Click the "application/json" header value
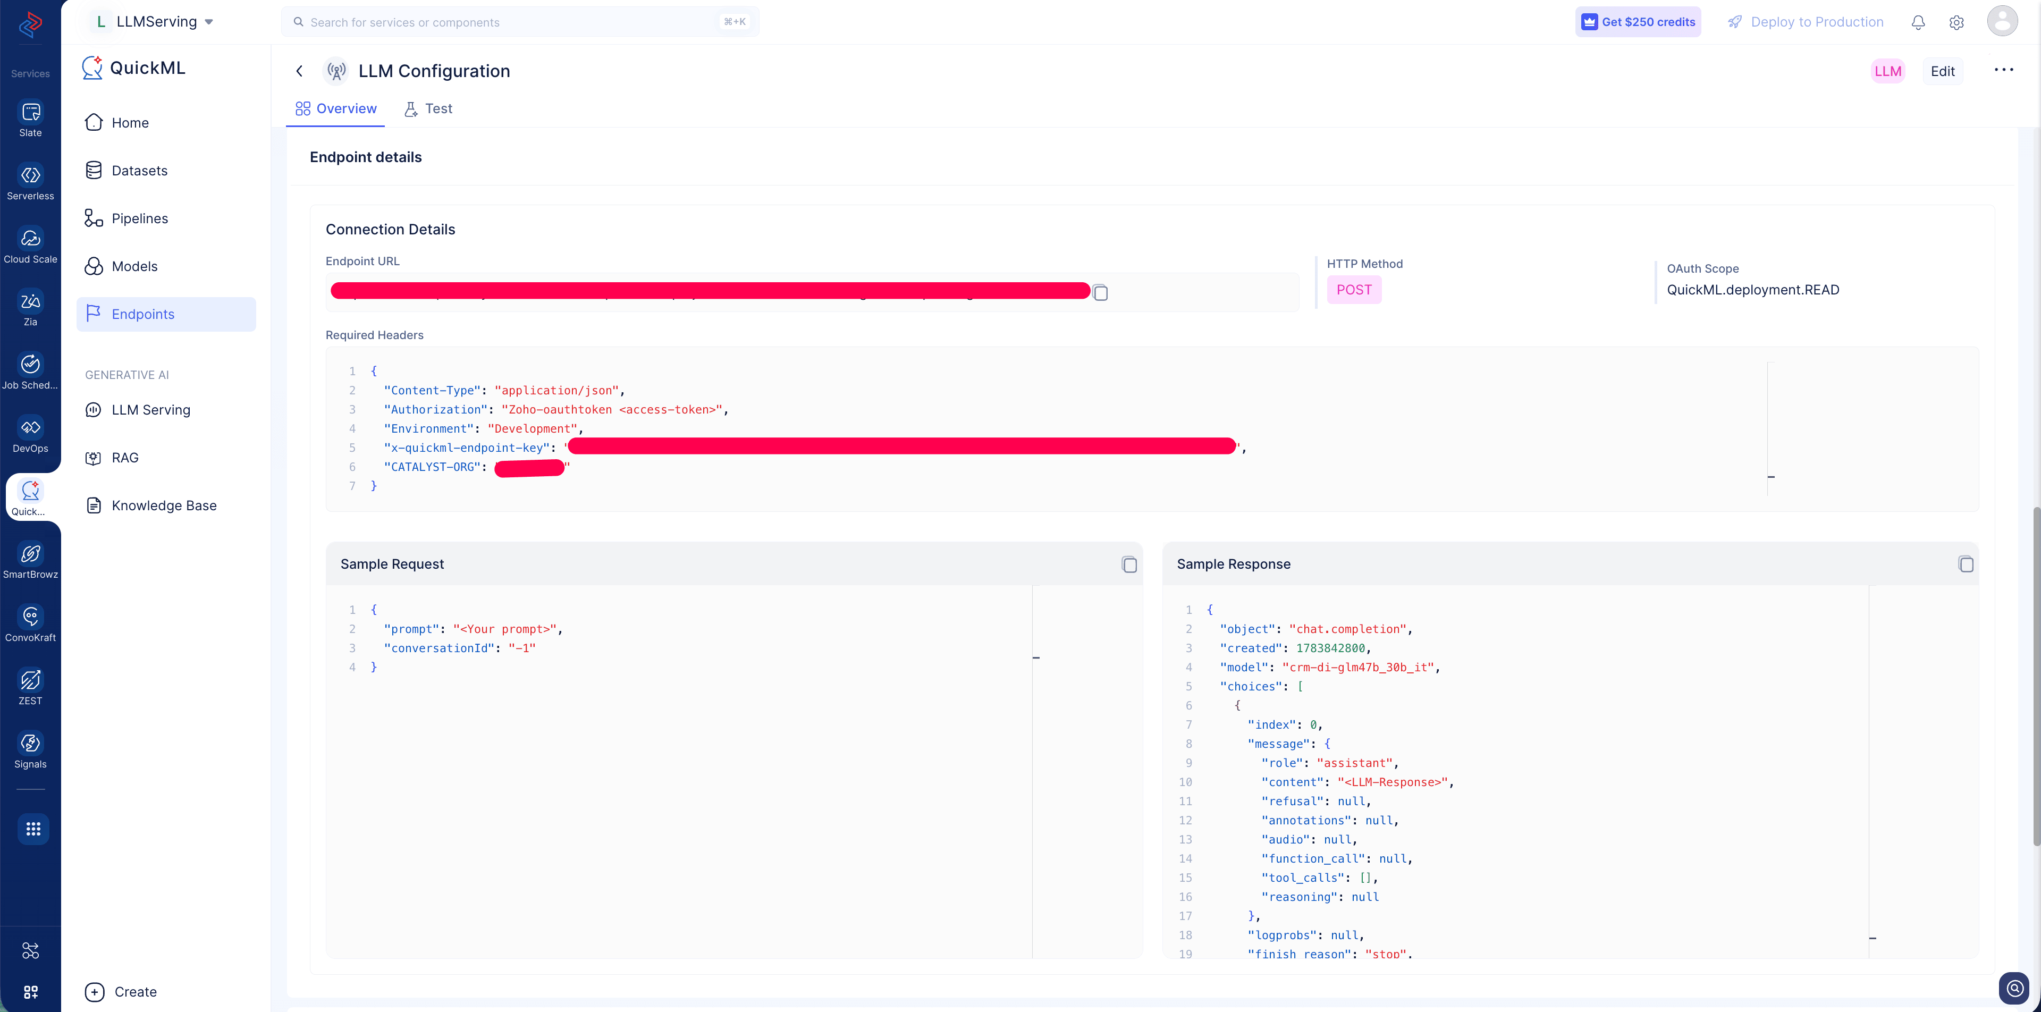Image resolution: width=2041 pixels, height=1012 pixels. coord(556,391)
